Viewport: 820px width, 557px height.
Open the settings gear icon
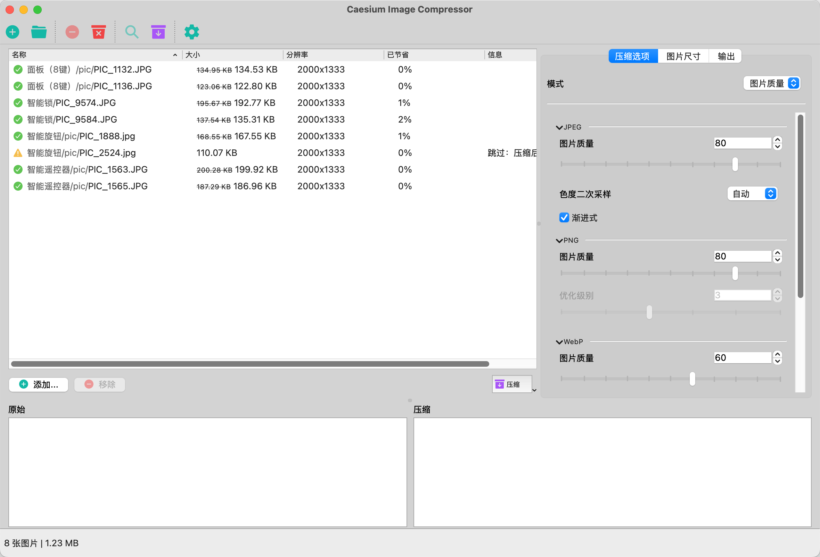[191, 32]
